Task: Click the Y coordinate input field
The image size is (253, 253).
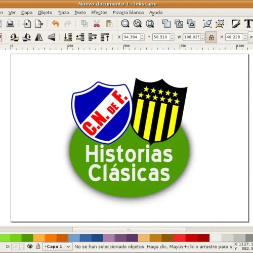Action: tap(161, 37)
